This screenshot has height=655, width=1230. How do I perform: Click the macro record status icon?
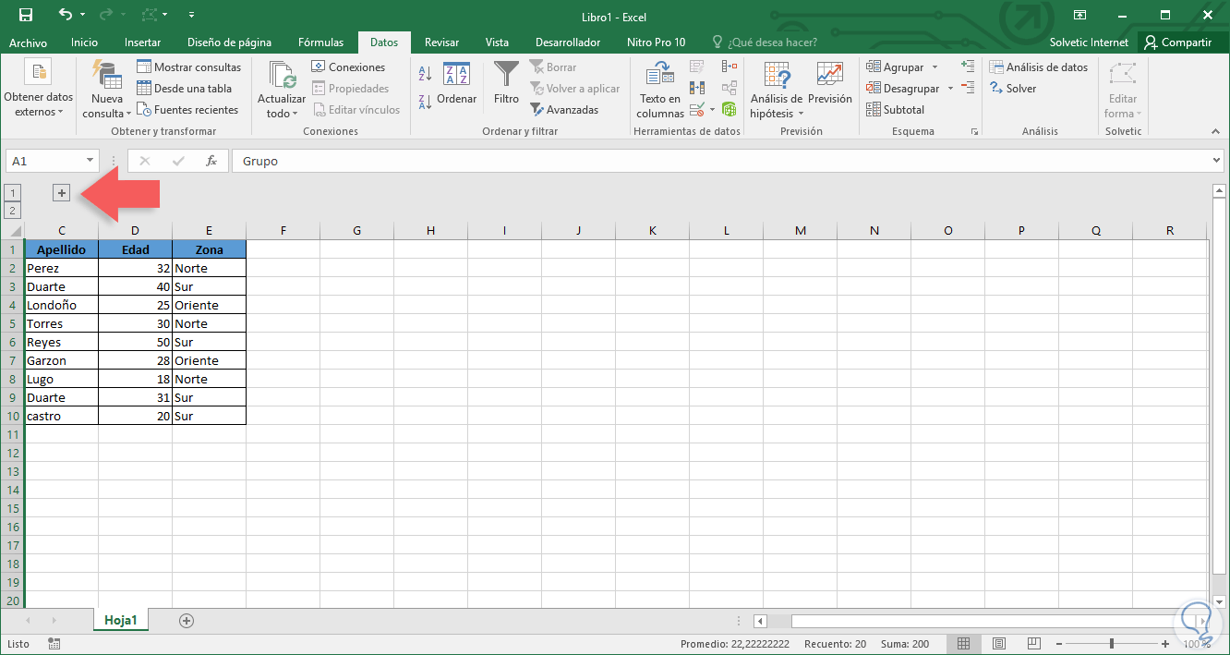pos(54,644)
